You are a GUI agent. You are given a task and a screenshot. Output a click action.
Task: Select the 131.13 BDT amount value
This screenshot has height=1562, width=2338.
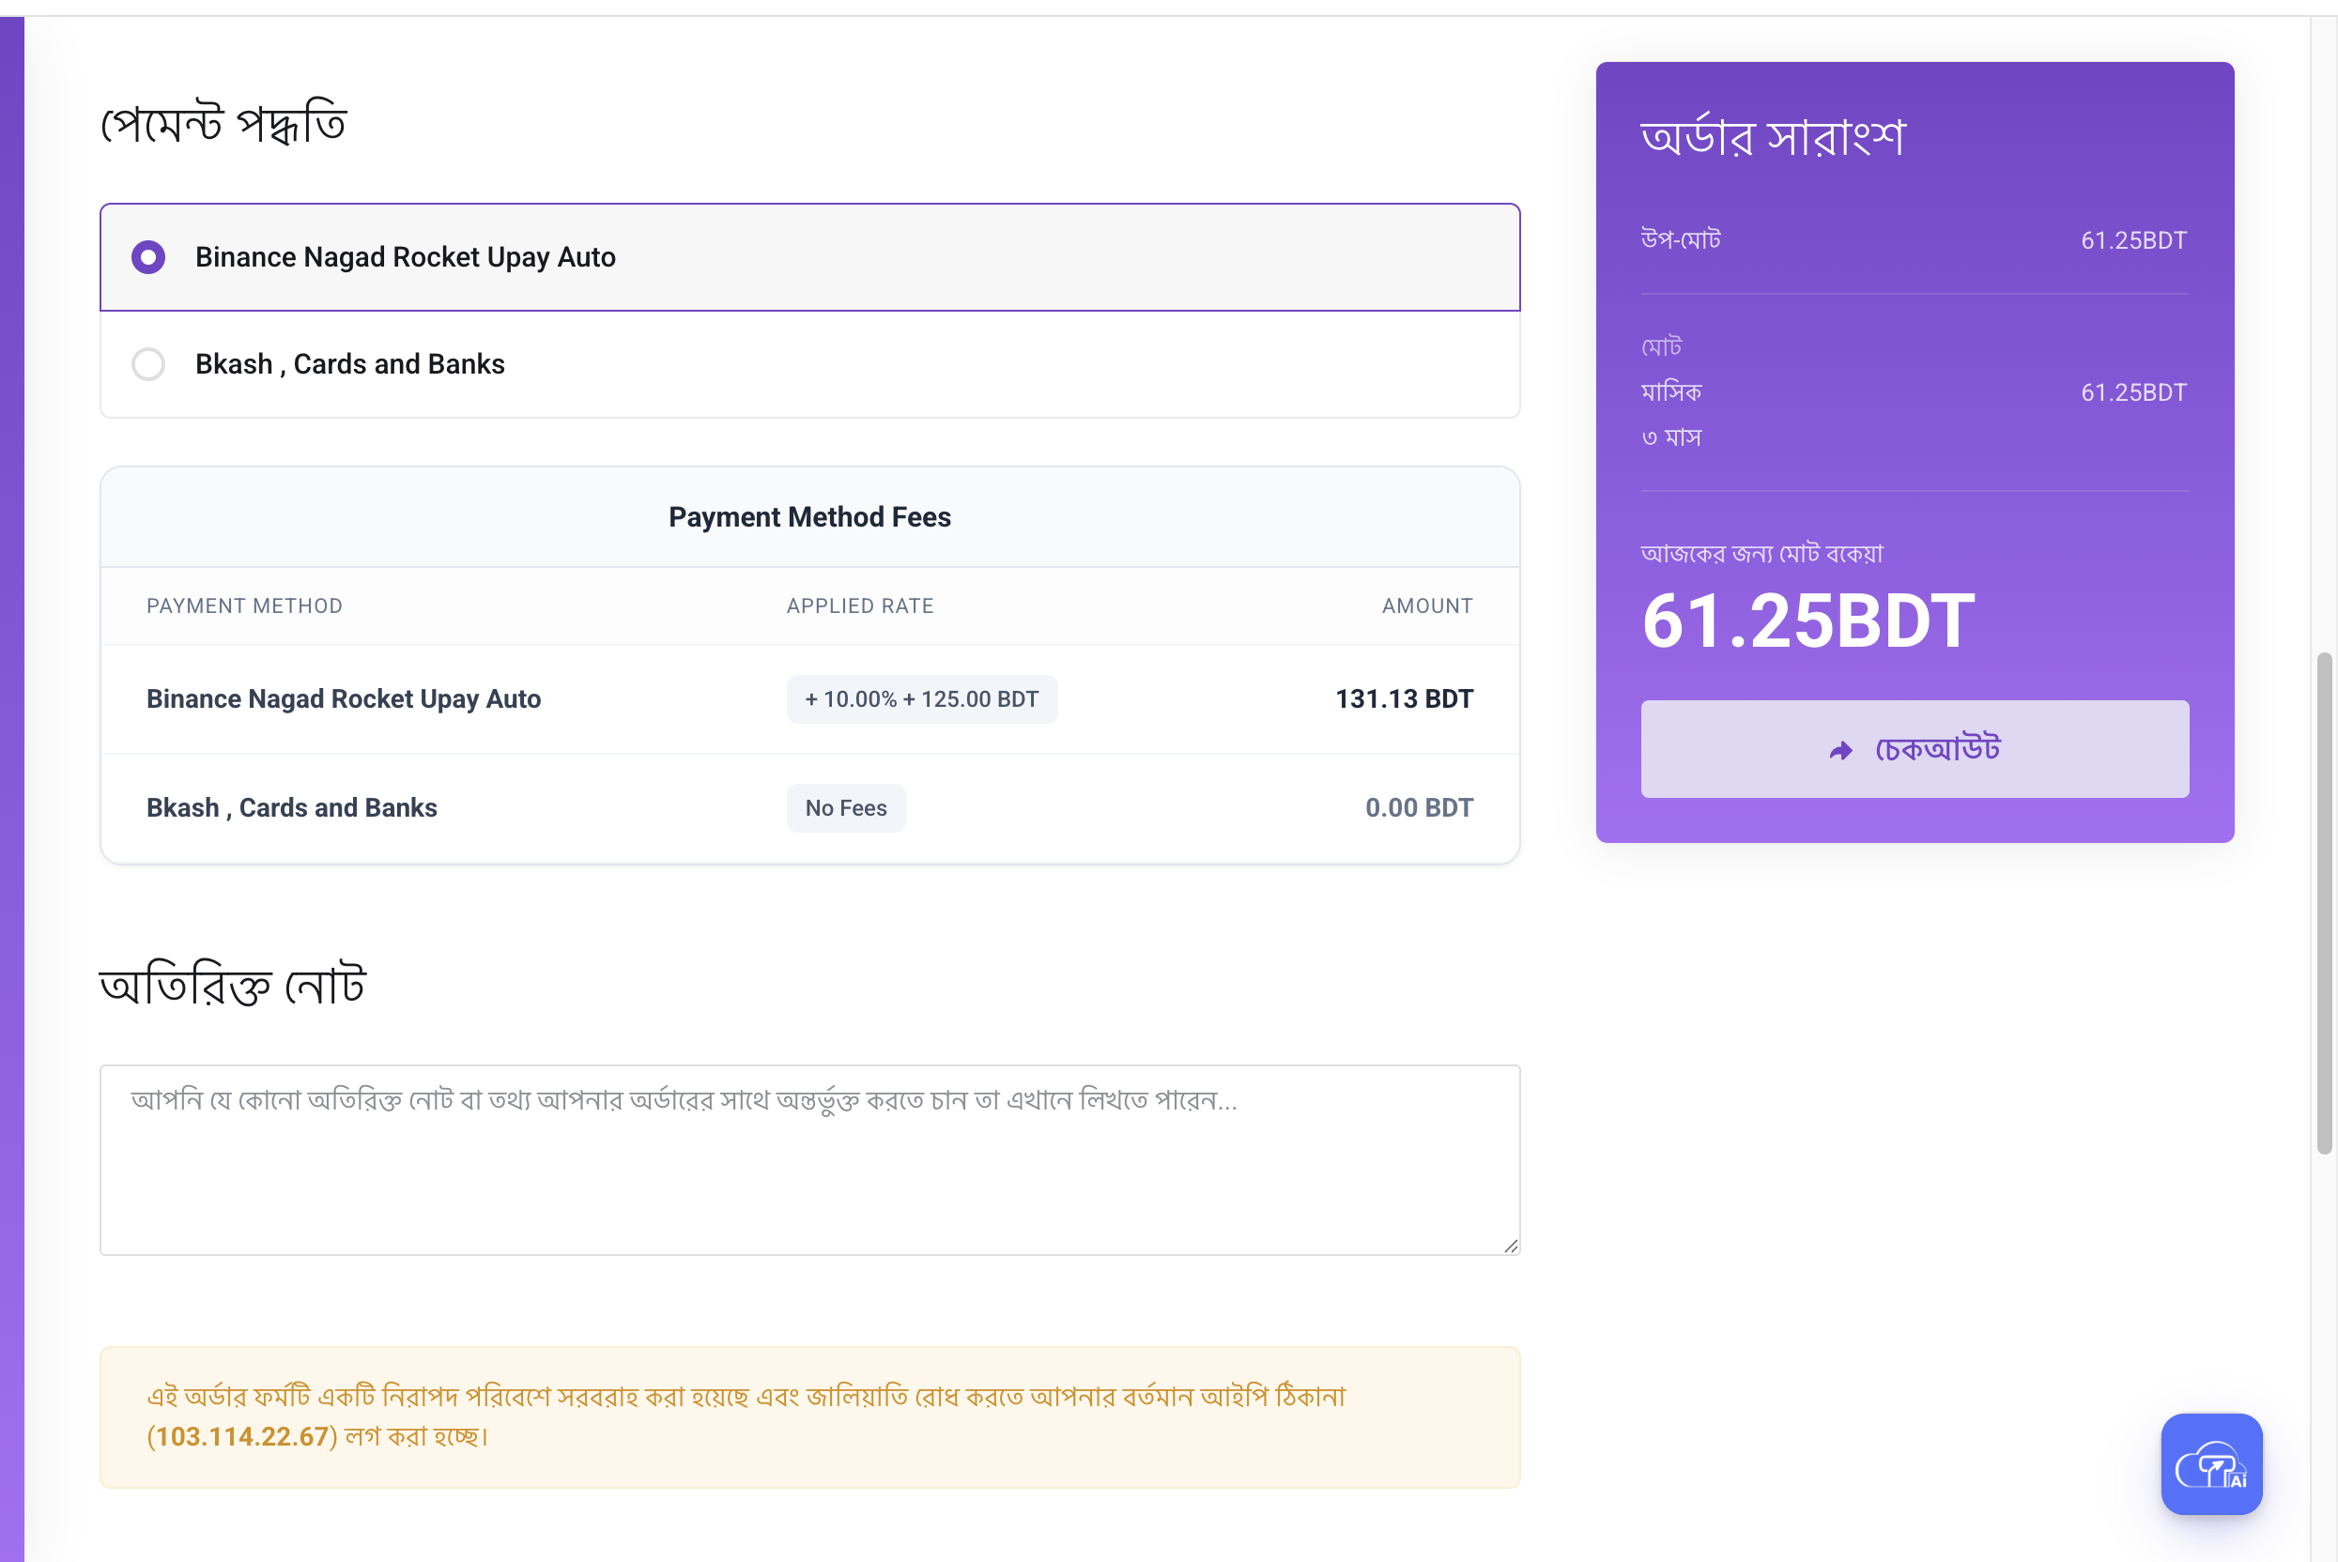coord(1404,698)
